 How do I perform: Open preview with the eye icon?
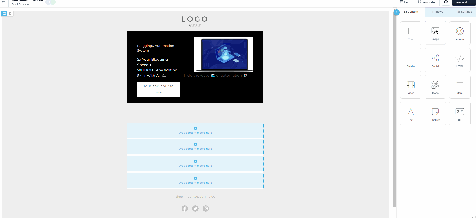coord(446,2)
